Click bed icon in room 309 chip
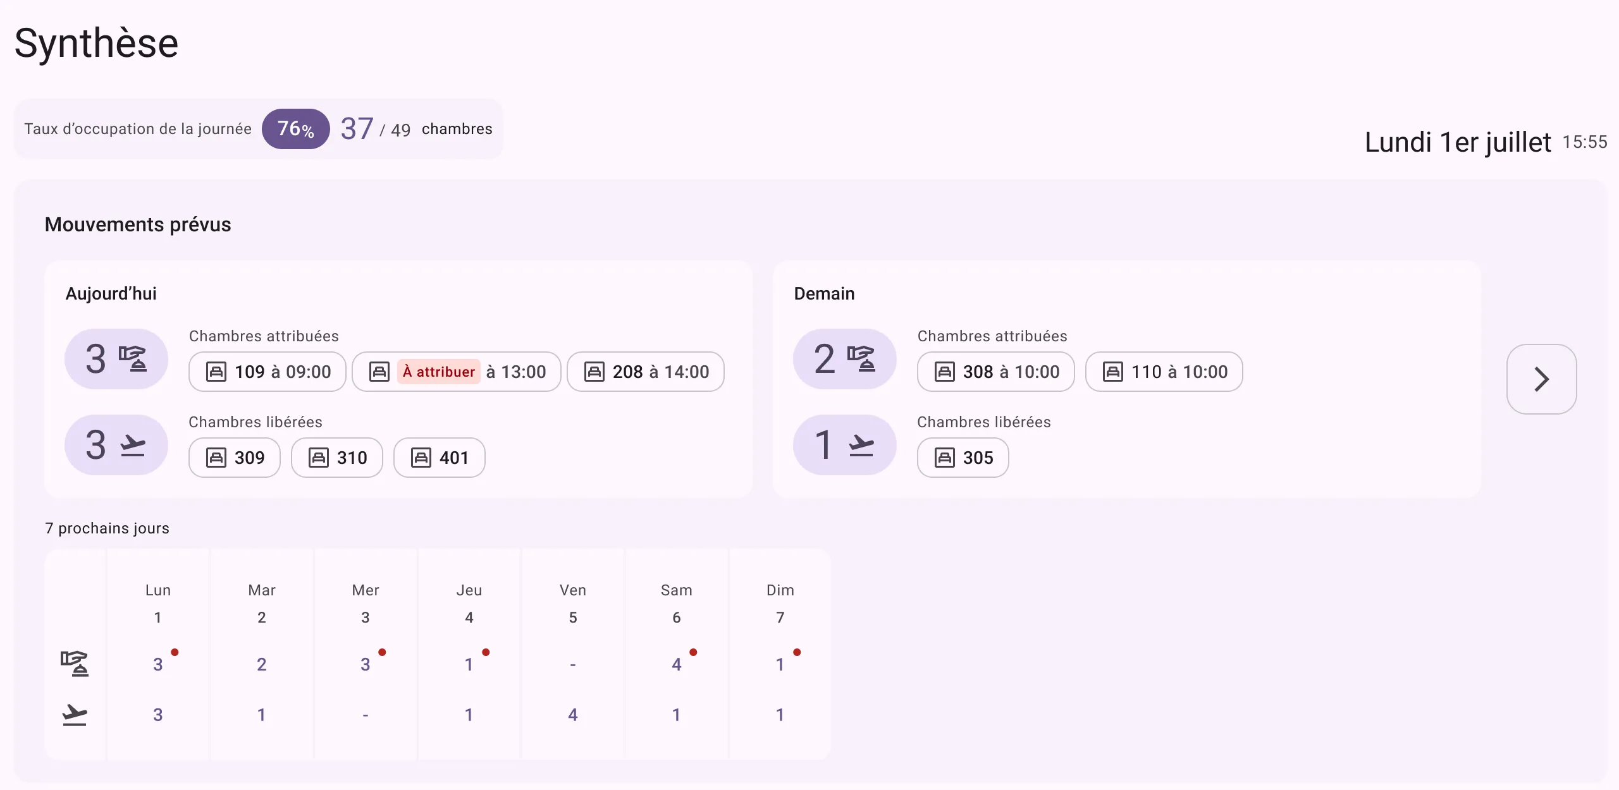The width and height of the screenshot is (1619, 790). pyautogui.click(x=216, y=458)
